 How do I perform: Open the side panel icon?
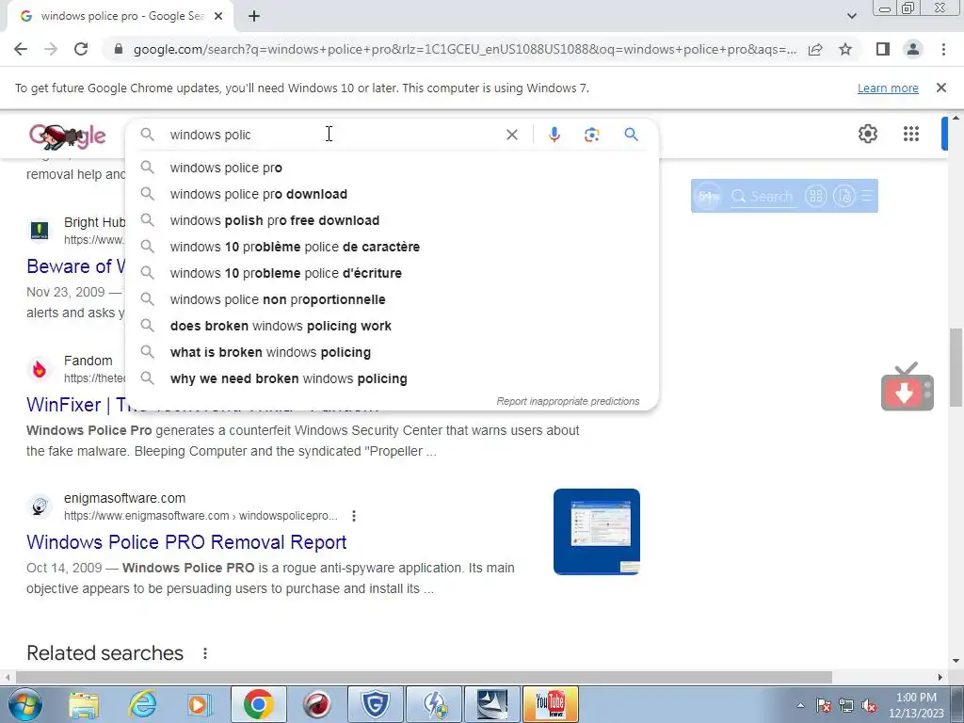(883, 49)
